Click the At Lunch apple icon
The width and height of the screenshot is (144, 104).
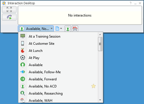[x=23, y=50]
